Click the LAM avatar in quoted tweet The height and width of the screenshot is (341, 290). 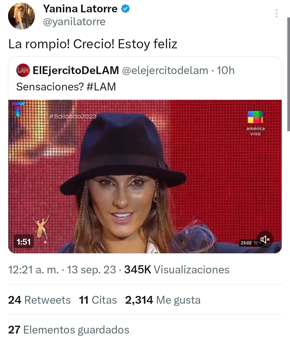(x=23, y=70)
